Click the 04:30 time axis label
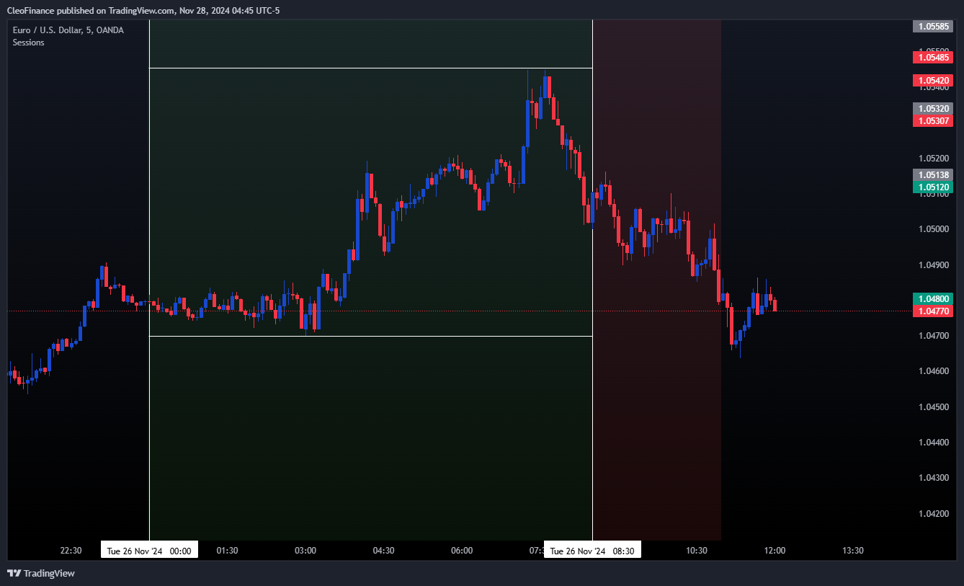 pyautogui.click(x=383, y=551)
